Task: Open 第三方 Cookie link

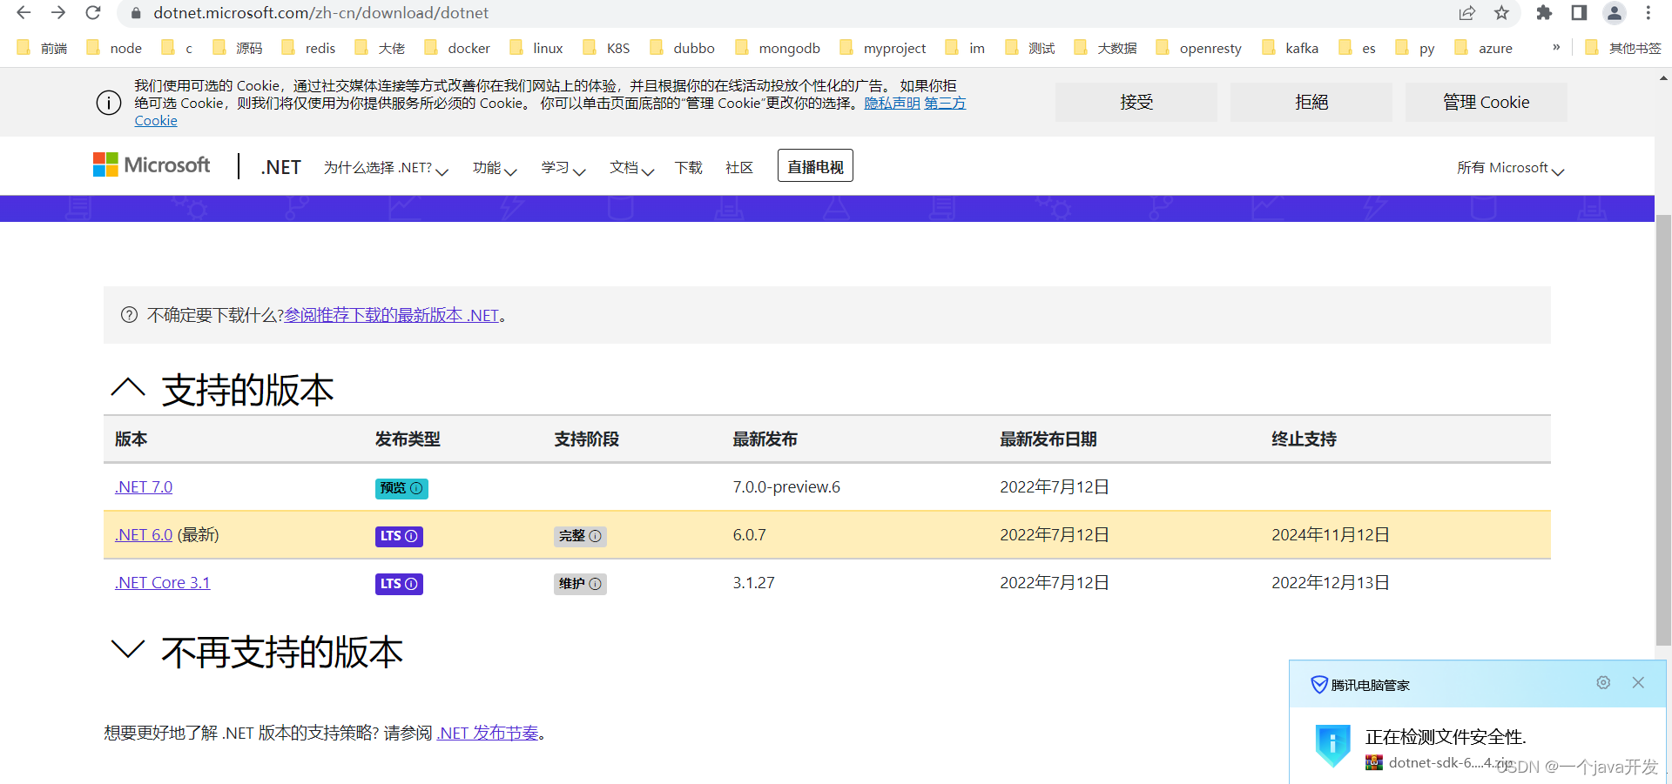Action: pyautogui.click(x=944, y=104)
